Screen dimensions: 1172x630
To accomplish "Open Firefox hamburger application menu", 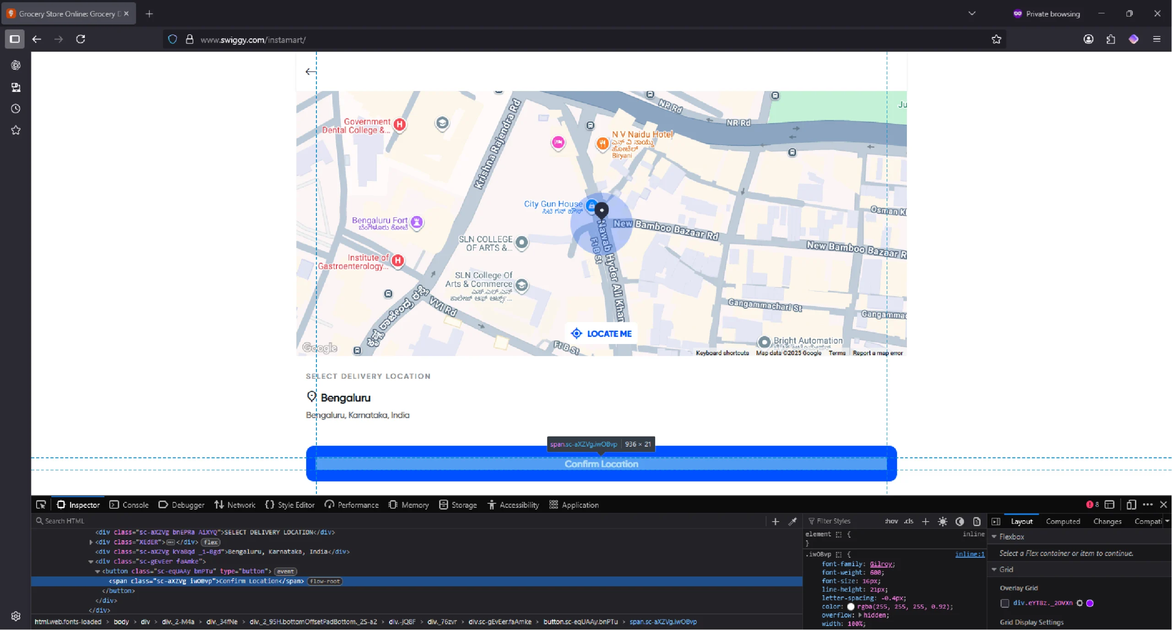I will click(1157, 39).
